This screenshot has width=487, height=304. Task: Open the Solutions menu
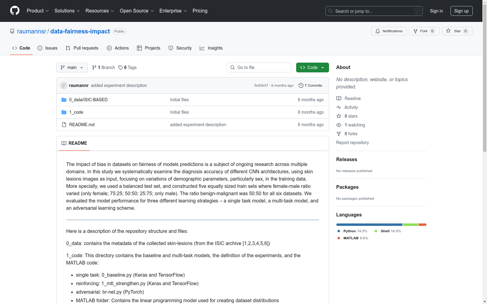(67, 11)
